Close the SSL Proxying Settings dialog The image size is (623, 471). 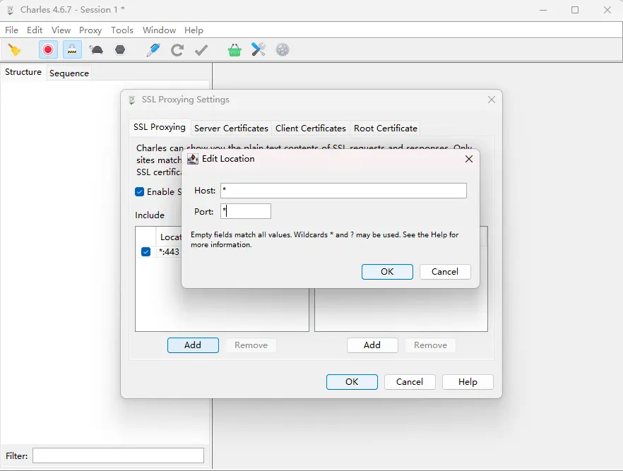tap(492, 100)
